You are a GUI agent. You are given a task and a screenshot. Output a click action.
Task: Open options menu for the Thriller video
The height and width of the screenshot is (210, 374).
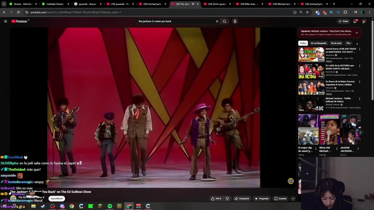pos(359,99)
